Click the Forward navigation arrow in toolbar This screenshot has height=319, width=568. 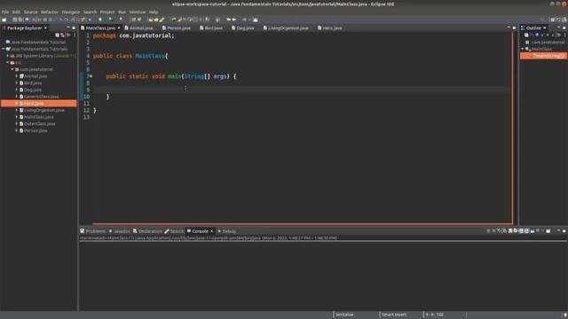pos(234,19)
